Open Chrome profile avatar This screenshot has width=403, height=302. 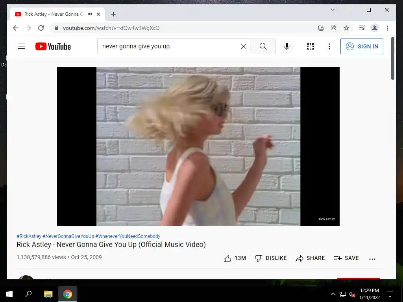point(375,28)
